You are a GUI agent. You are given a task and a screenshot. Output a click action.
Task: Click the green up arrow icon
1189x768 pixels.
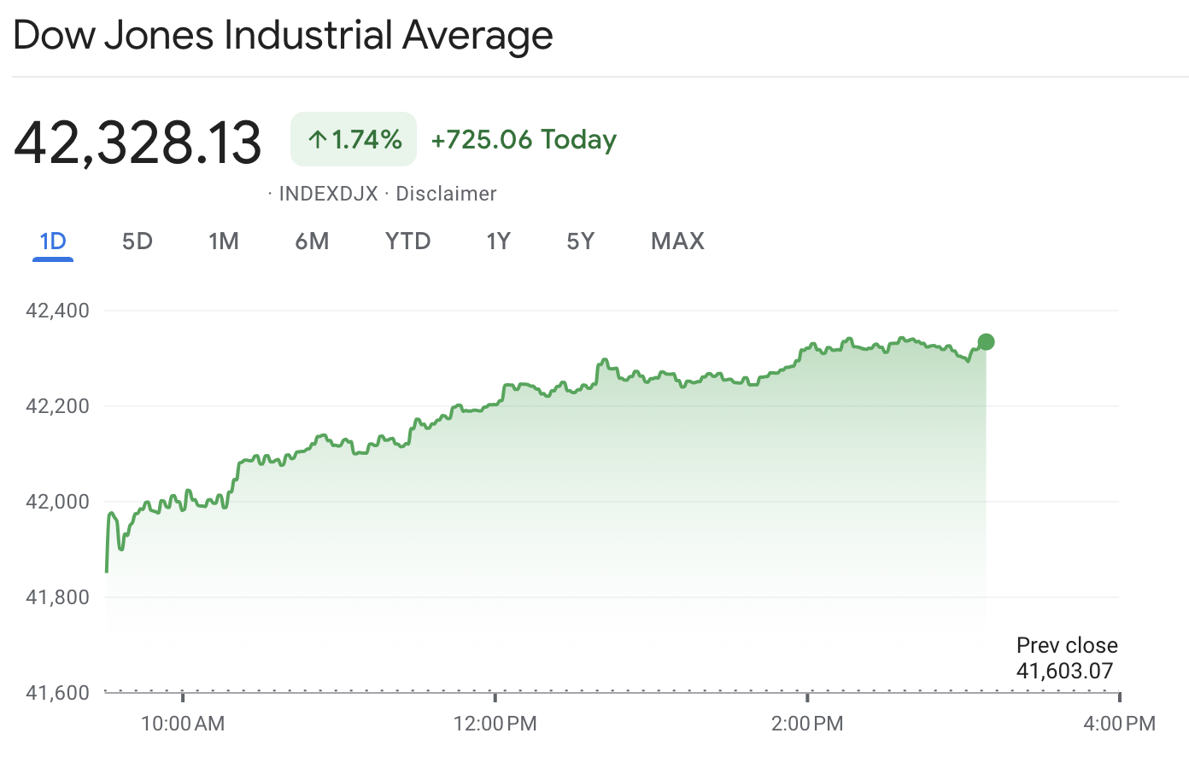point(318,140)
